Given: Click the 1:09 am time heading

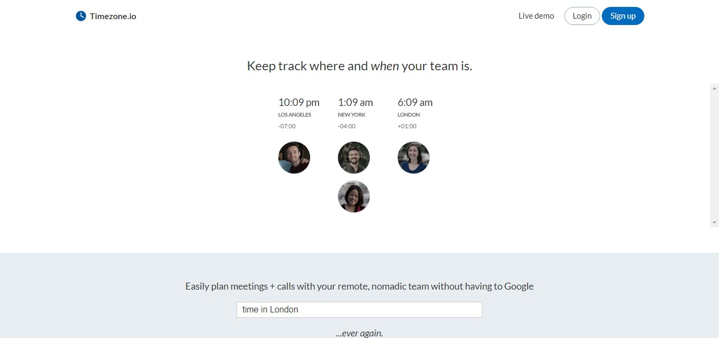Looking at the screenshot, I should tap(356, 102).
